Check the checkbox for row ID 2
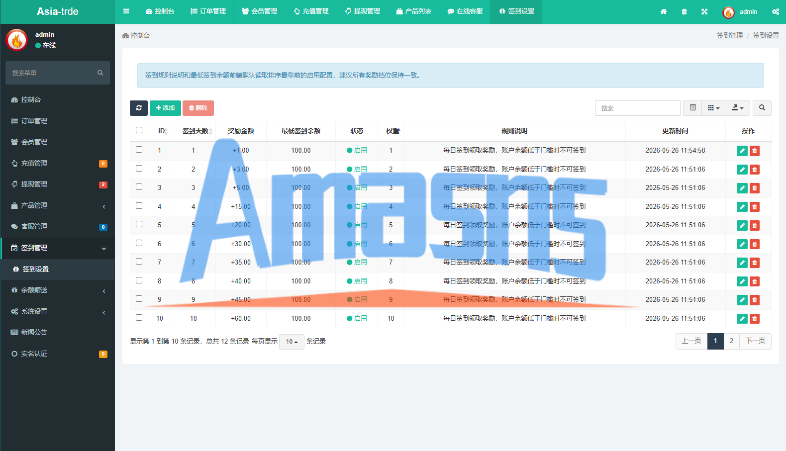786x451 pixels. coord(139,168)
